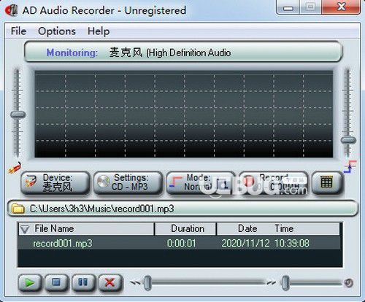Click the playback volume slider thumb

(x=285, y=283)
